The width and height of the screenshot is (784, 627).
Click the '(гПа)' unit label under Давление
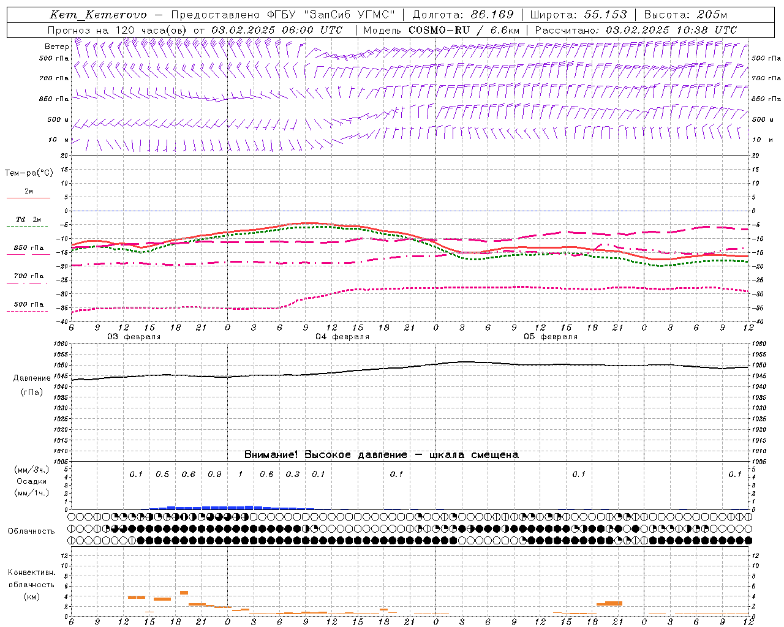pyautogui.click(x=32, y=392)
